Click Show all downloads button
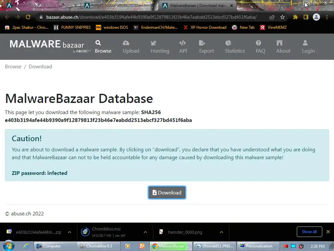The width and height of the screenshot is (334, 251). (309, 232)
